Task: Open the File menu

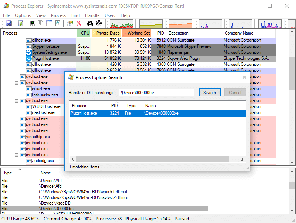Action: click(6, 15)
